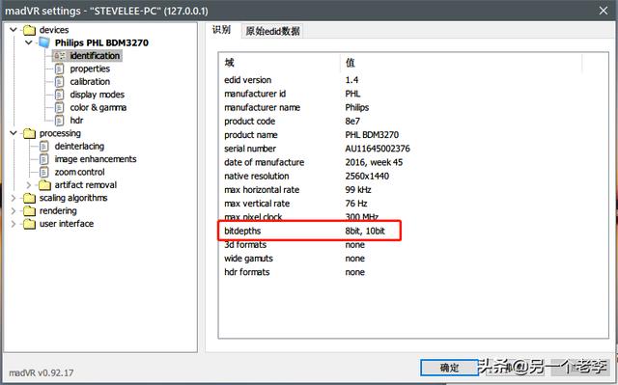Open the display modes page
Image resolution: width=618 pixels, height=385 pixels.
tap(97, 95)
